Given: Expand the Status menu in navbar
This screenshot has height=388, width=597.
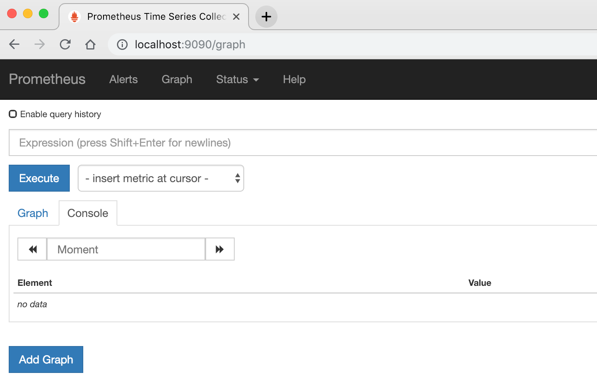Looking at the screenshot, I should coord(237,80).
